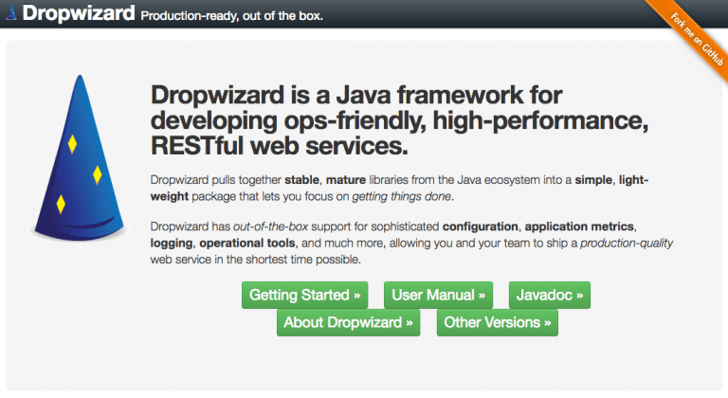Go to the User Manual
Image resolution: width=728 pixels, height=398 pixels.
click(440, 295)
